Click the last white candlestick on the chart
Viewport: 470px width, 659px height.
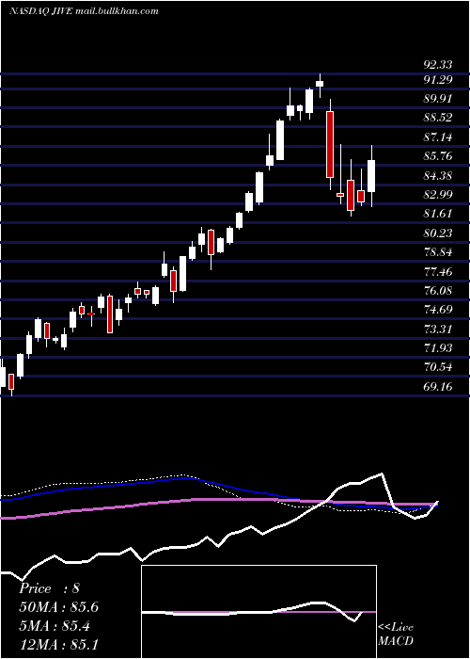(371, 176)
